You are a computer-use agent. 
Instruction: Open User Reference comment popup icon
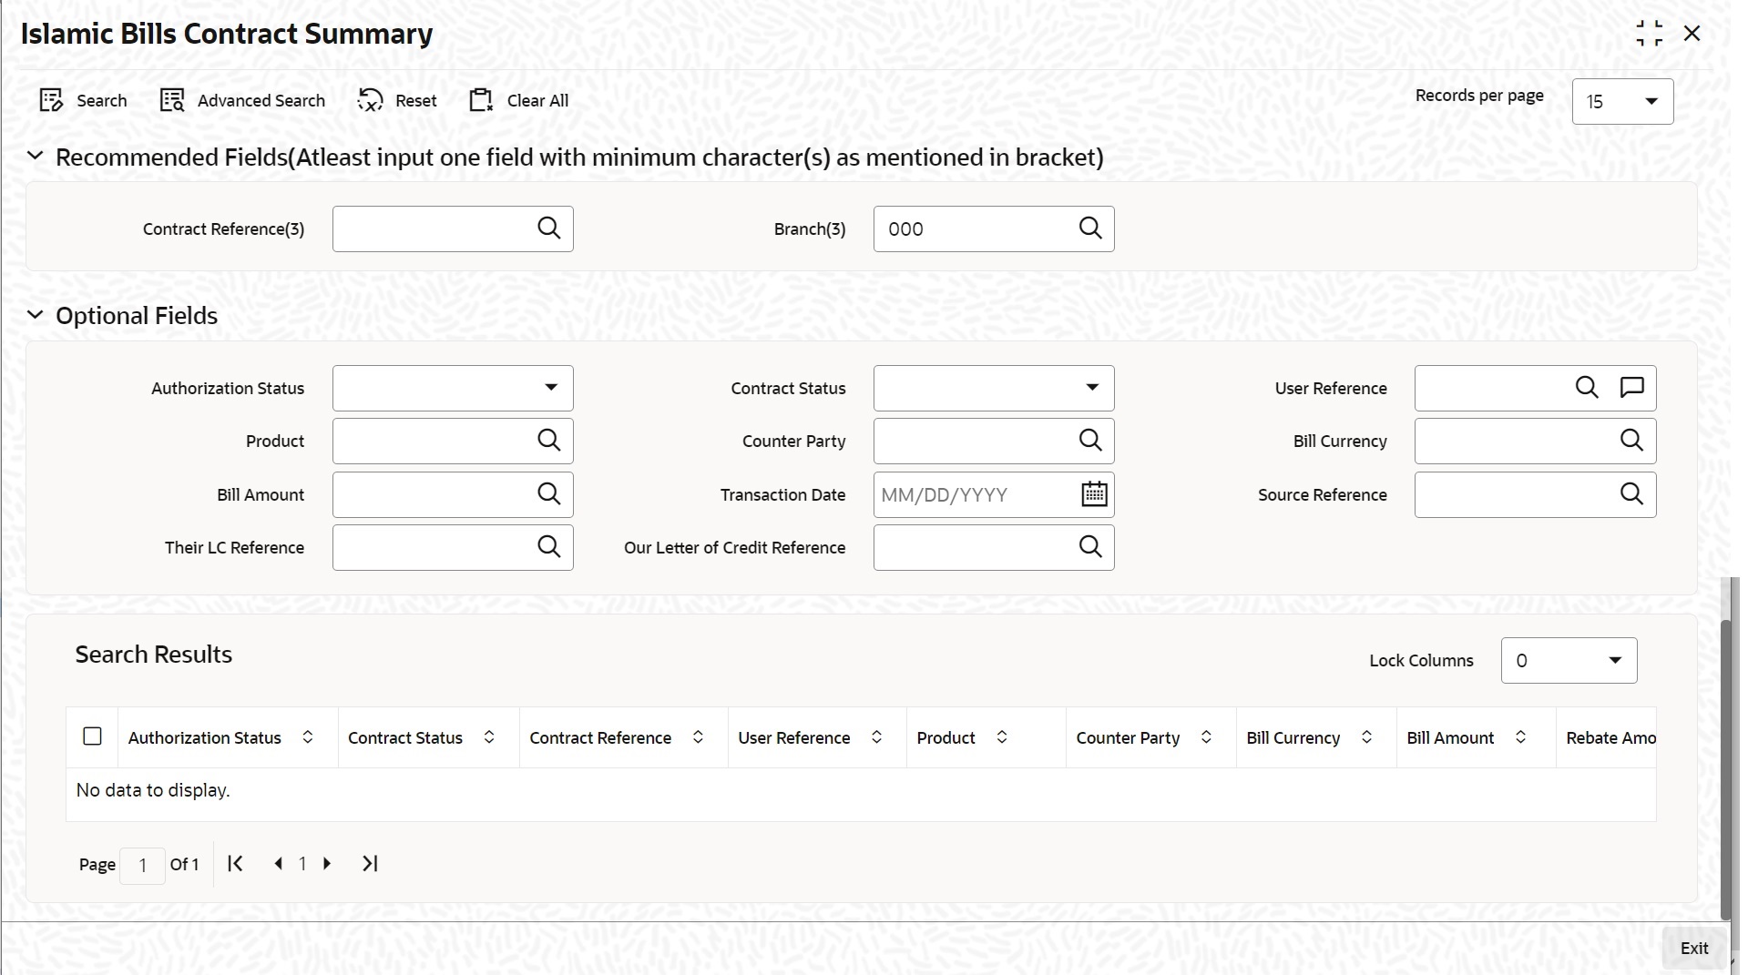tap(1631, 388)
